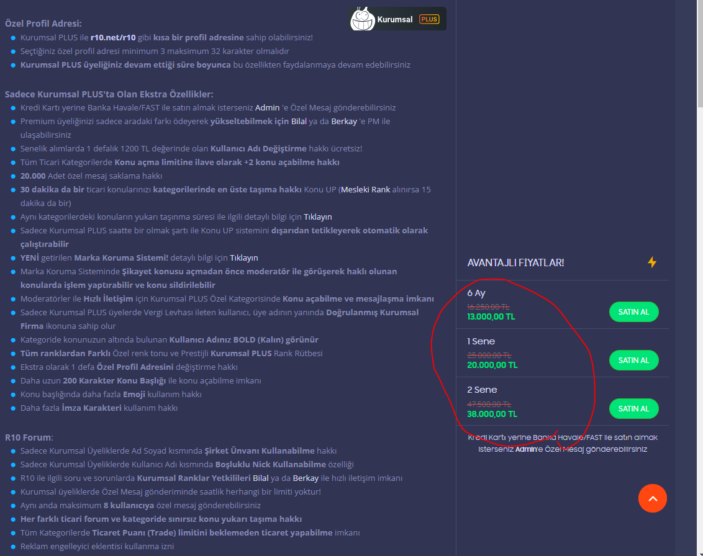Buy the 6 Ay plan
Viewport: 703px width, 556px height.
633,312
